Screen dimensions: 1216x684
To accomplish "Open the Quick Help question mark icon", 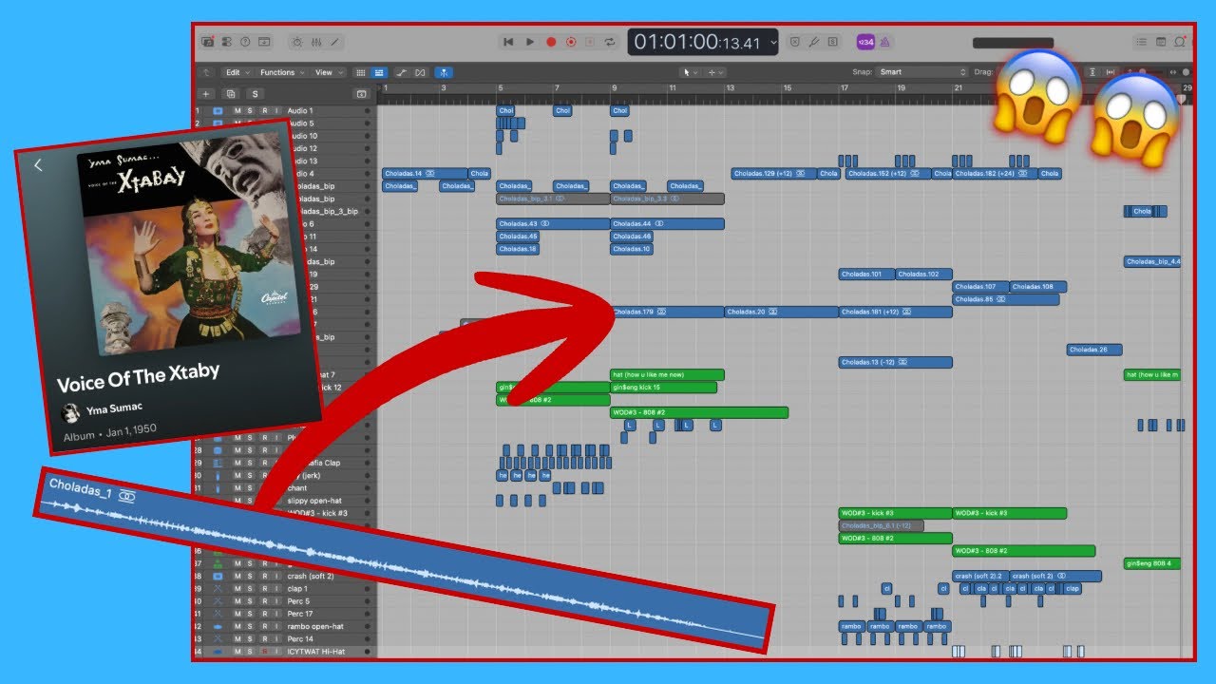I will click(245, 42).
